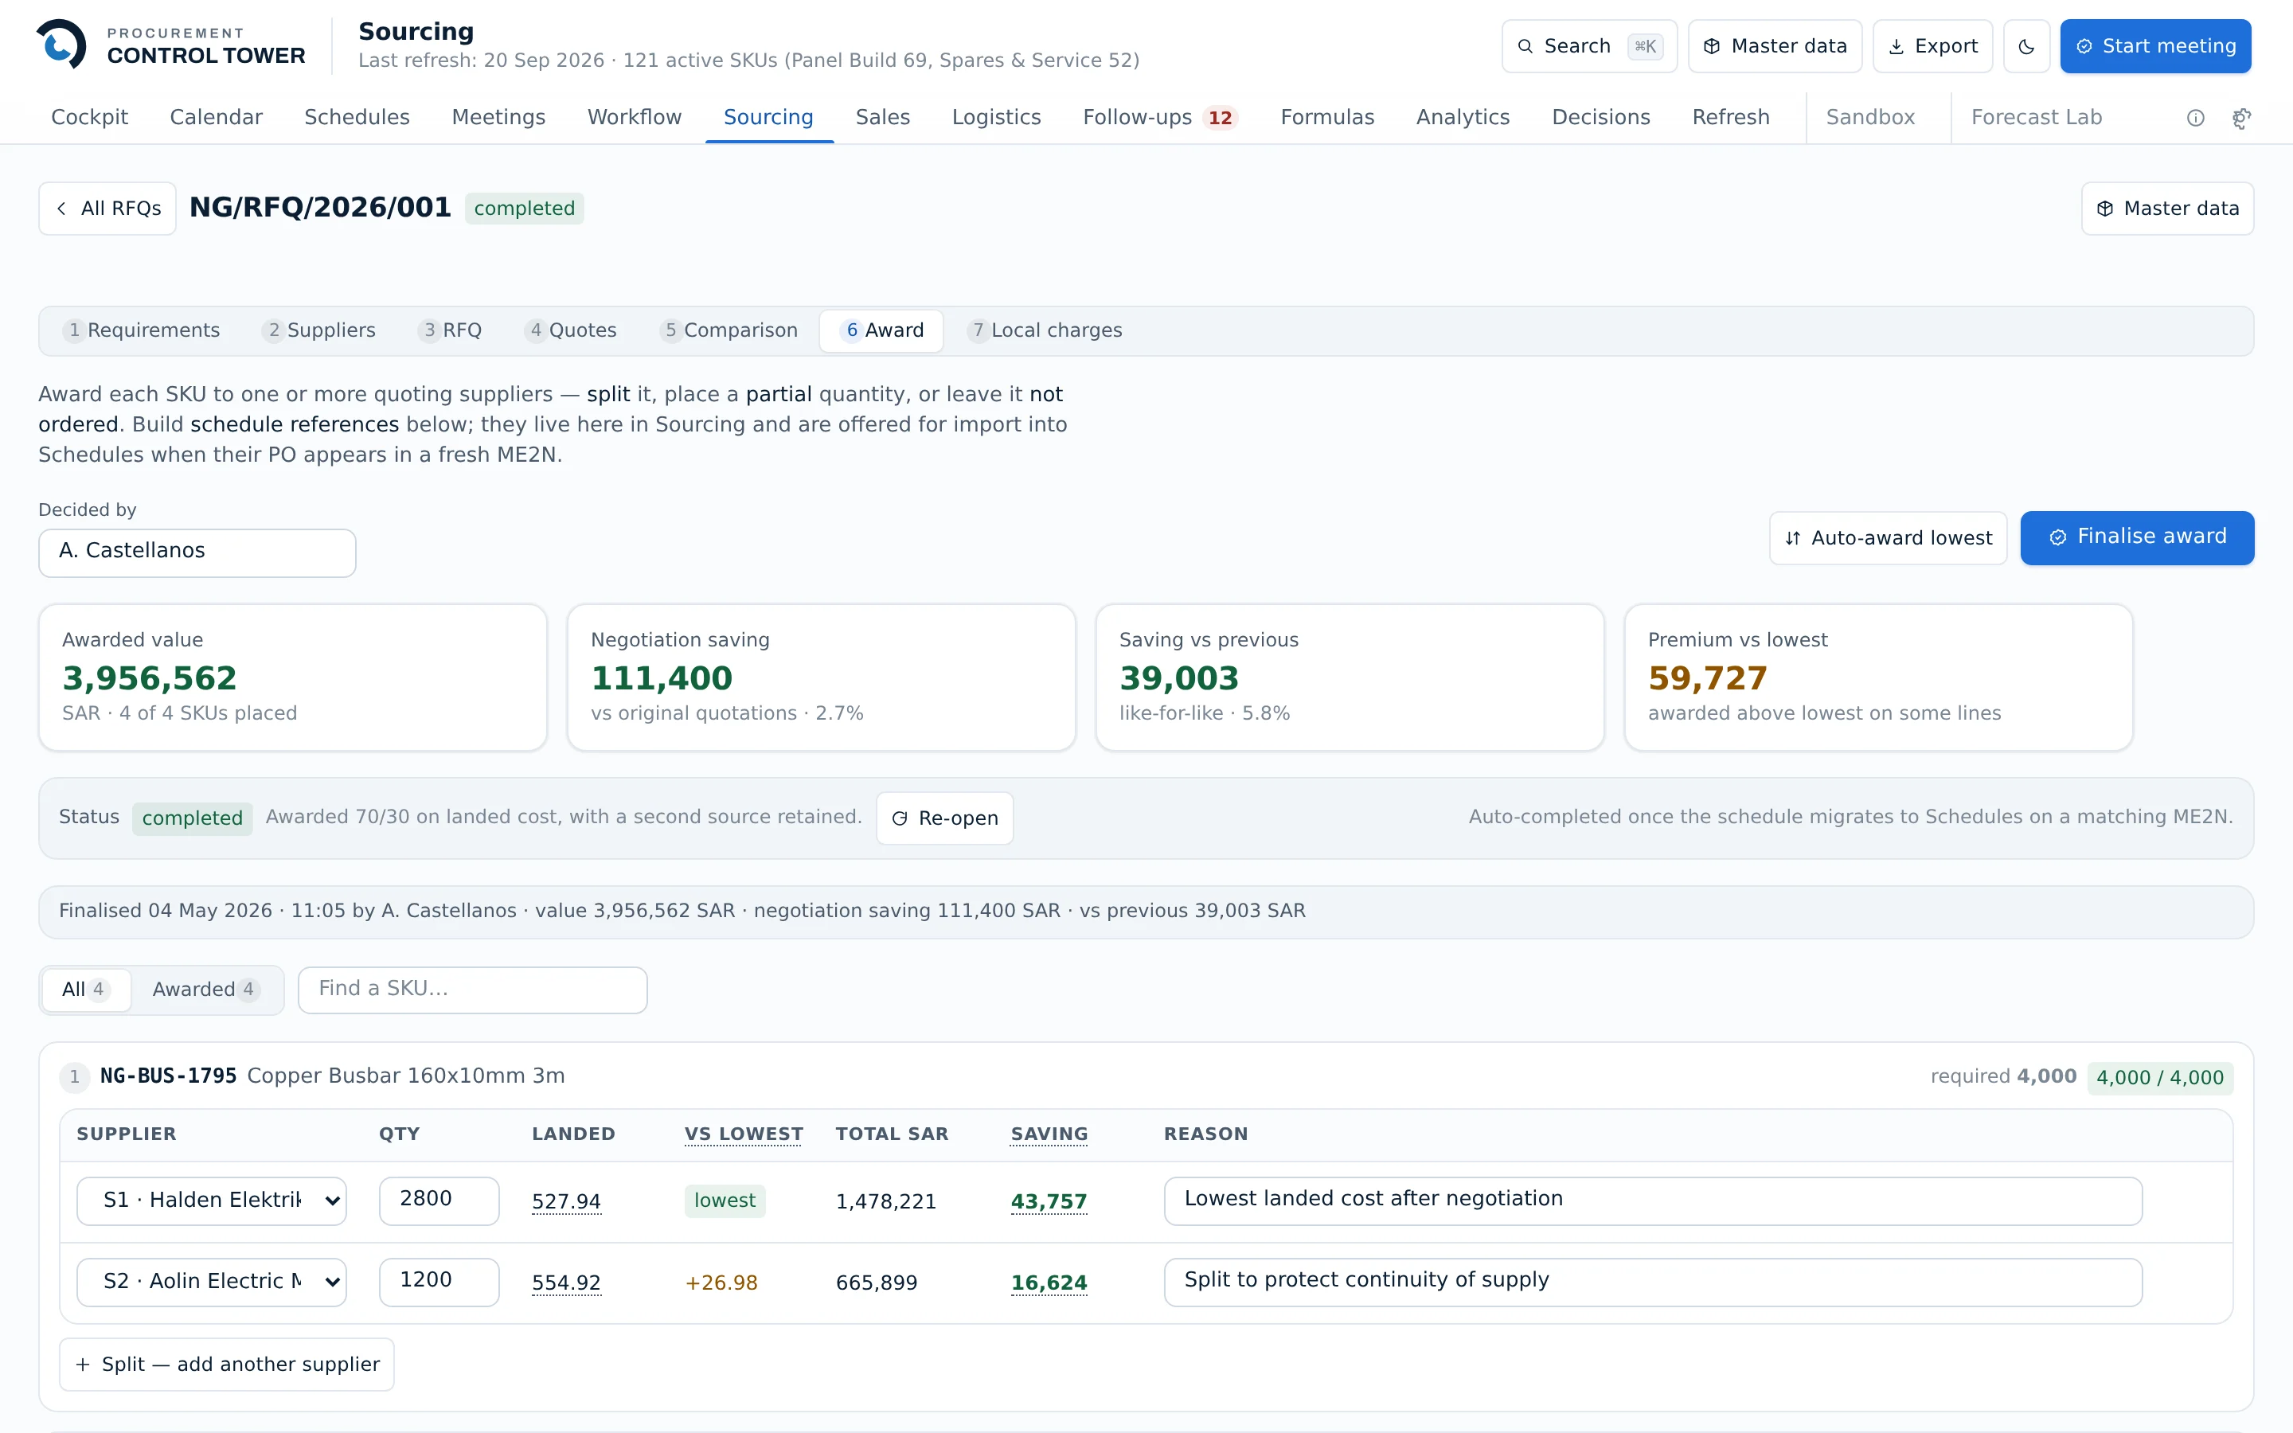Select step 6 Award
2293x1433 pixels.
point(881,330)
